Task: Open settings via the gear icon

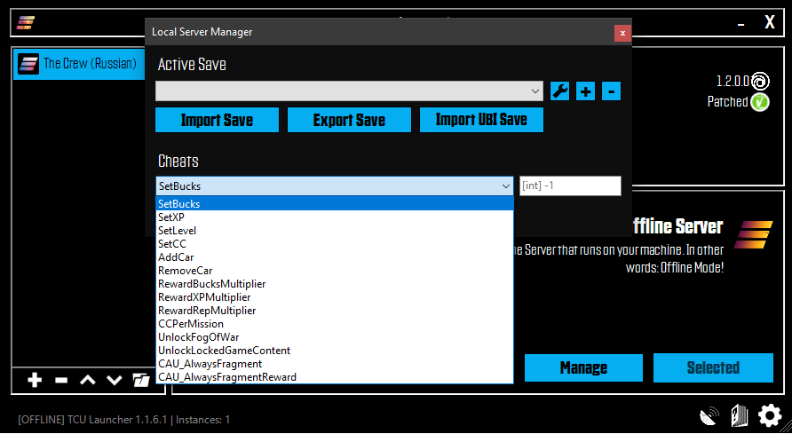Action: (x=770, y=414)
